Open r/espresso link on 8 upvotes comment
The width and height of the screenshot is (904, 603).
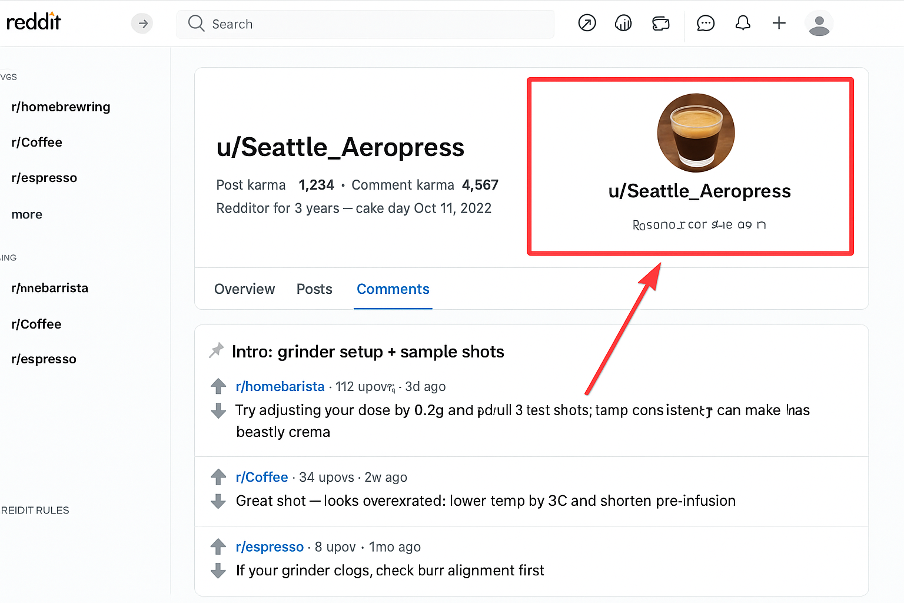(270, 547)
